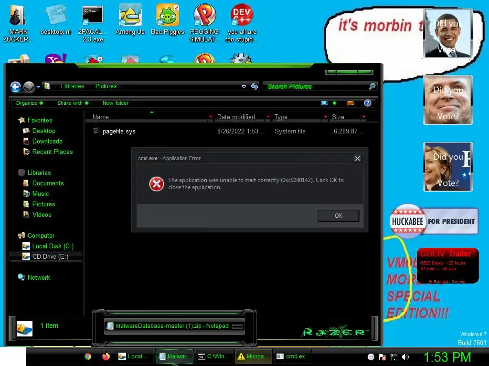
Task: Select the Dev-C++ 'you all are too stupid' icon
Action: point(242,23)
